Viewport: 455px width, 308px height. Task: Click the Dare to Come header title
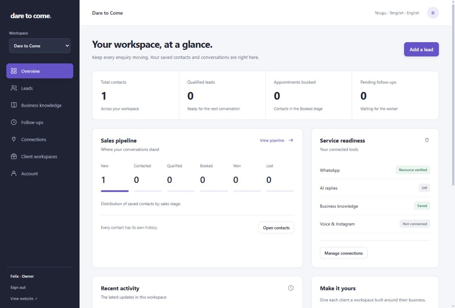click(x=108, y=13)
